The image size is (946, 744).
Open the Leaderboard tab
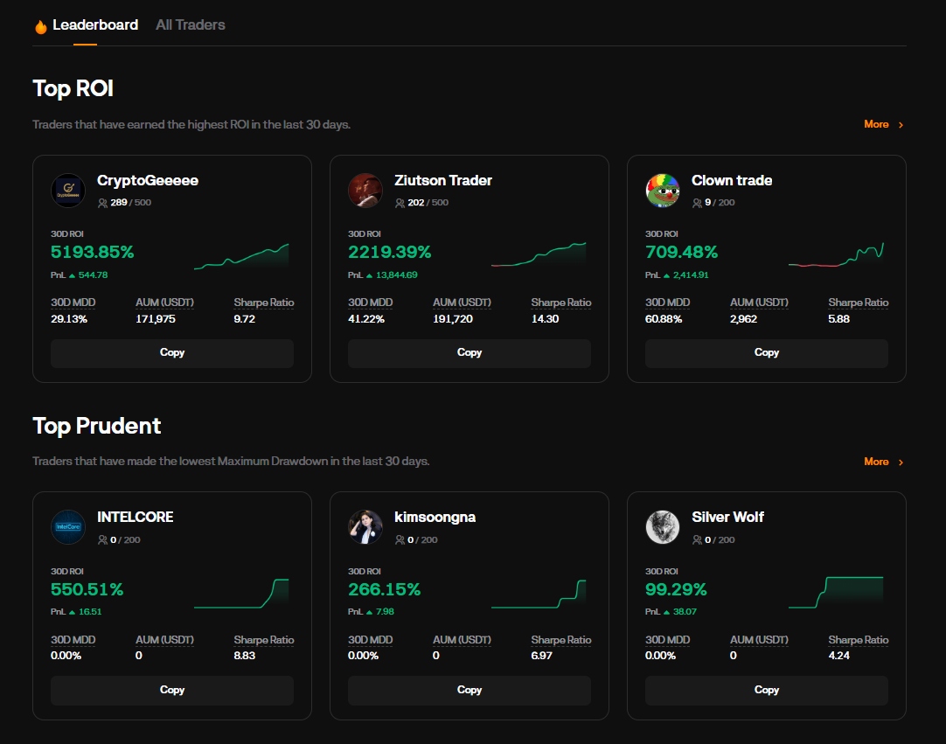tap(95, 24)
